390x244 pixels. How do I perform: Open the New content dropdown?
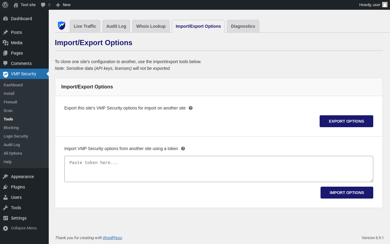pos(63,5)
